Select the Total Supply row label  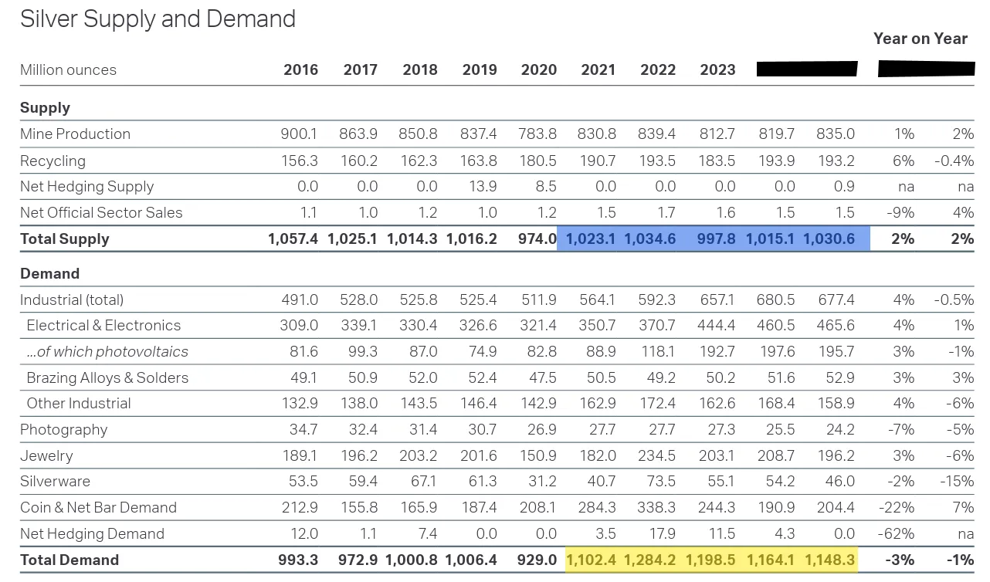point(65,239)
